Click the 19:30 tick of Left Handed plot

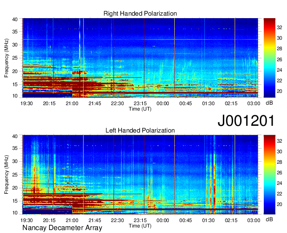27,220
